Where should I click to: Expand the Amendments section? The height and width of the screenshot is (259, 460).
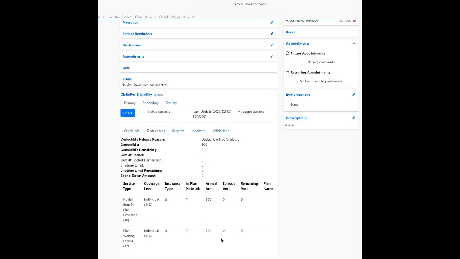tap(133, 56)
